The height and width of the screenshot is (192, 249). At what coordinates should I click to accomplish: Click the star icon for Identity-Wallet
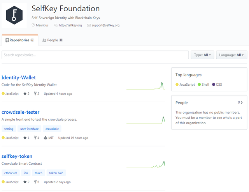[x=25, y=93]
